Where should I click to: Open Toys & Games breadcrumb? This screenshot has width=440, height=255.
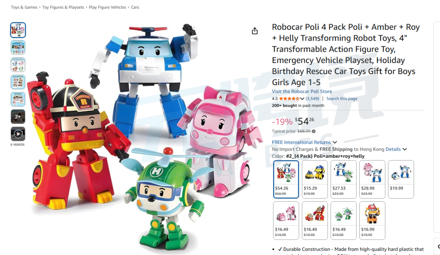24,7
